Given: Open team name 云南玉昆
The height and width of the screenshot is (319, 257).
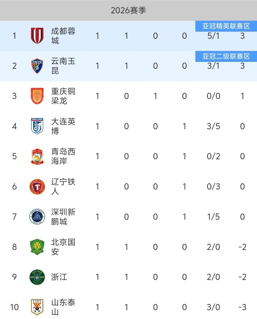Looking at the screenshot, I should (x=63, y=66).
